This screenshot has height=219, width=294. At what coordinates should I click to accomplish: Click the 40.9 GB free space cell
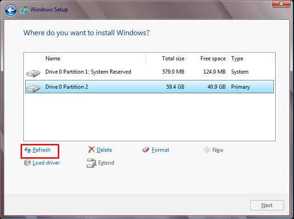[216, 87]
